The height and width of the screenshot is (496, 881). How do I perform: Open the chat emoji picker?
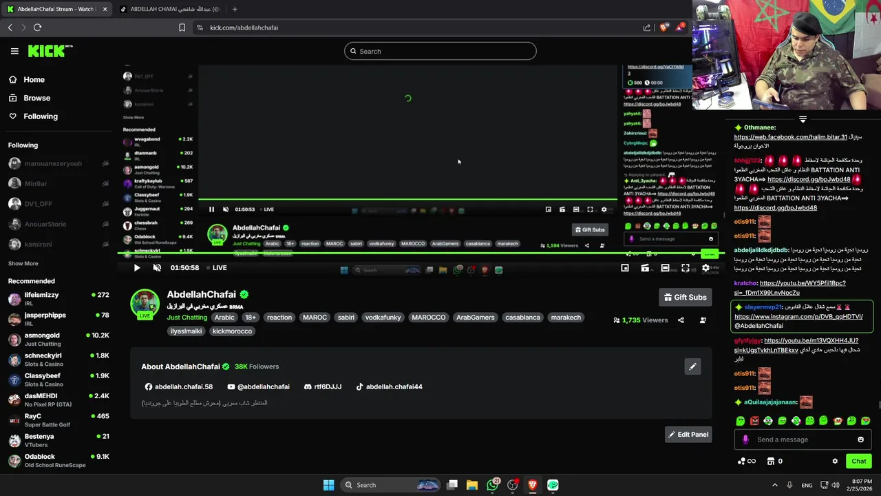[x=861, y=440]
